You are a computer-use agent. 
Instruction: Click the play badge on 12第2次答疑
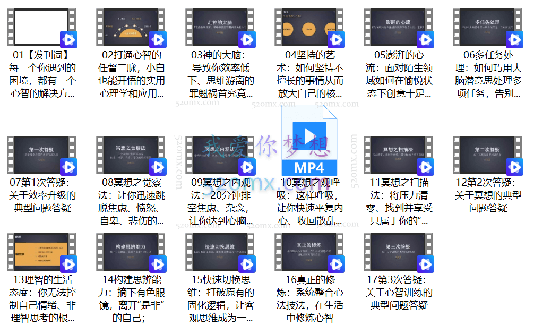[514, 166]
